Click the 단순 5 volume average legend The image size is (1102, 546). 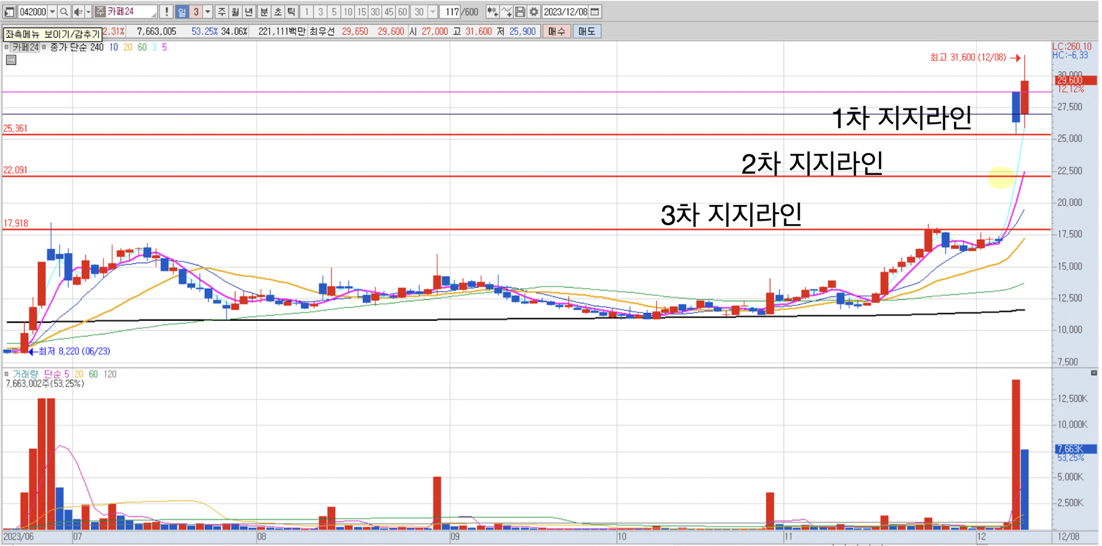tap(57, 374)
